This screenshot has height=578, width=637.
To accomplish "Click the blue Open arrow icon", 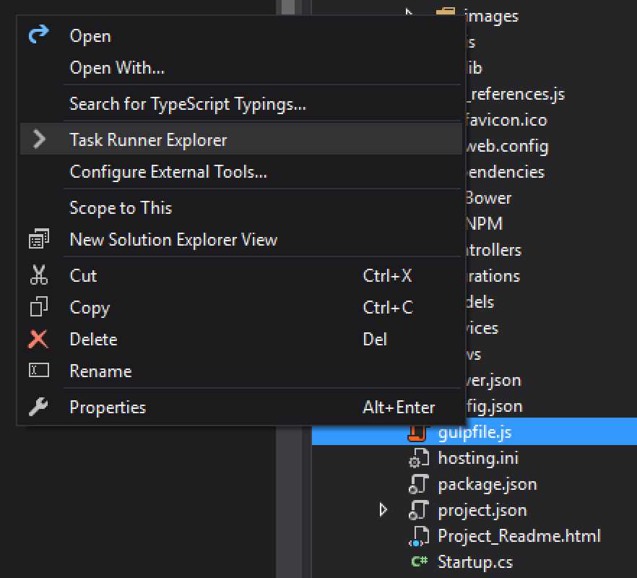I will pyautogui.click(x=38, y=35).
